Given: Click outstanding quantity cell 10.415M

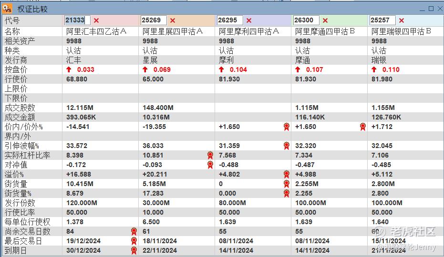Looking at the screenshot, I should pos(80,184).
